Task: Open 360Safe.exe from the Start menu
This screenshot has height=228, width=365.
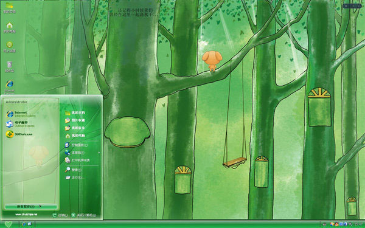Action: tap(19, 134)
